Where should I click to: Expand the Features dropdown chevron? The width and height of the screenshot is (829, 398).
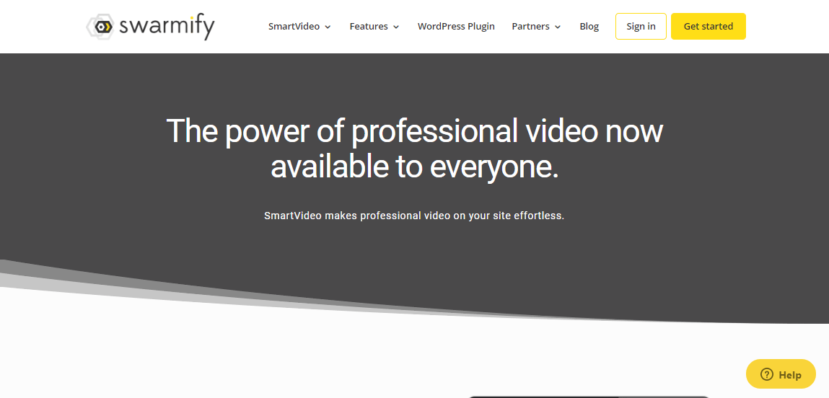[396, 27]
